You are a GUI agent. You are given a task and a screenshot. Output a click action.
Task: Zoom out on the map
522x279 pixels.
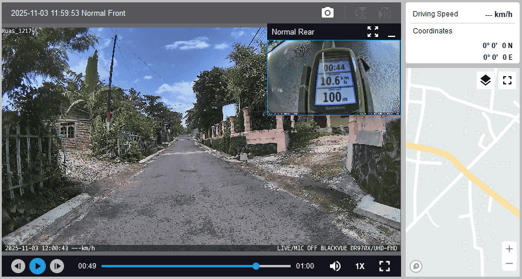508,263
